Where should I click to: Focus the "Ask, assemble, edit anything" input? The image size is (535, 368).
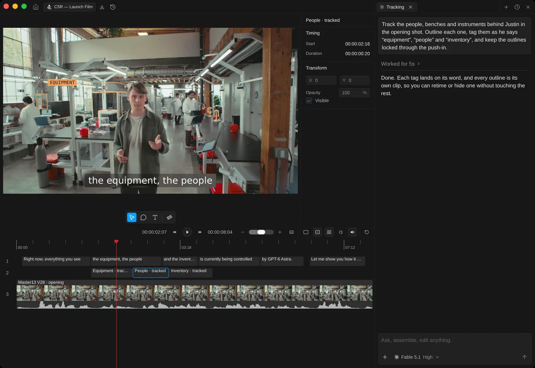(454, 340)
